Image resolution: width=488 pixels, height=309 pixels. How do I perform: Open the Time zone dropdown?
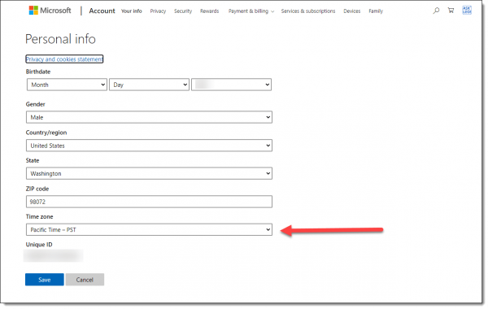click(149, 229)
